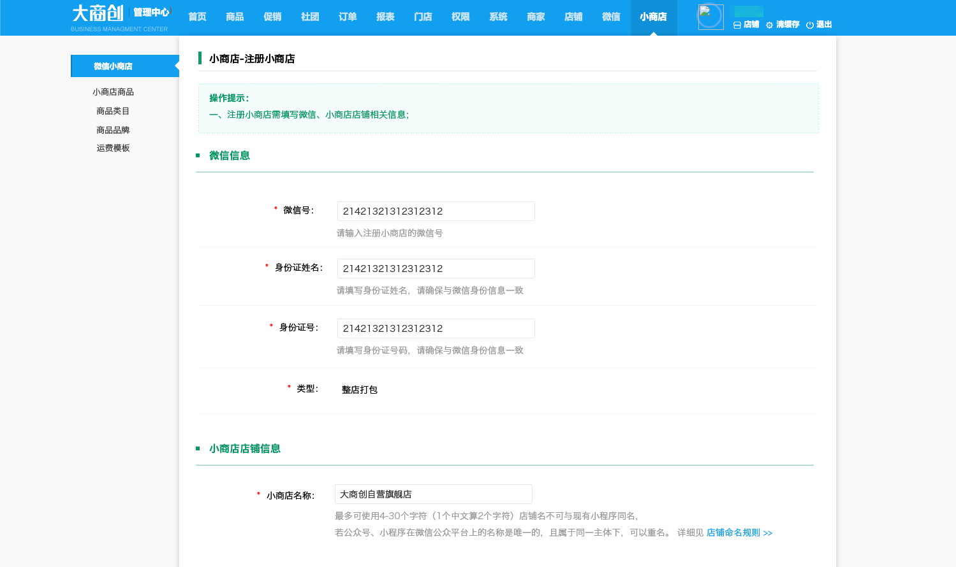Open 运费模板 in the sidebar
The image size is (956, 567).
click(x=113, y=148)
